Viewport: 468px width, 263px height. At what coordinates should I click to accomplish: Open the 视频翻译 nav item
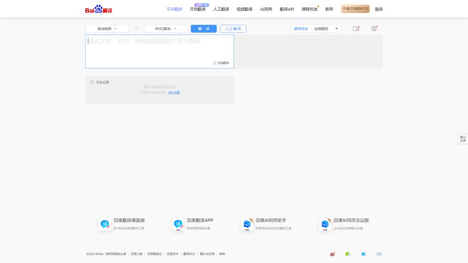pos(244,9)
